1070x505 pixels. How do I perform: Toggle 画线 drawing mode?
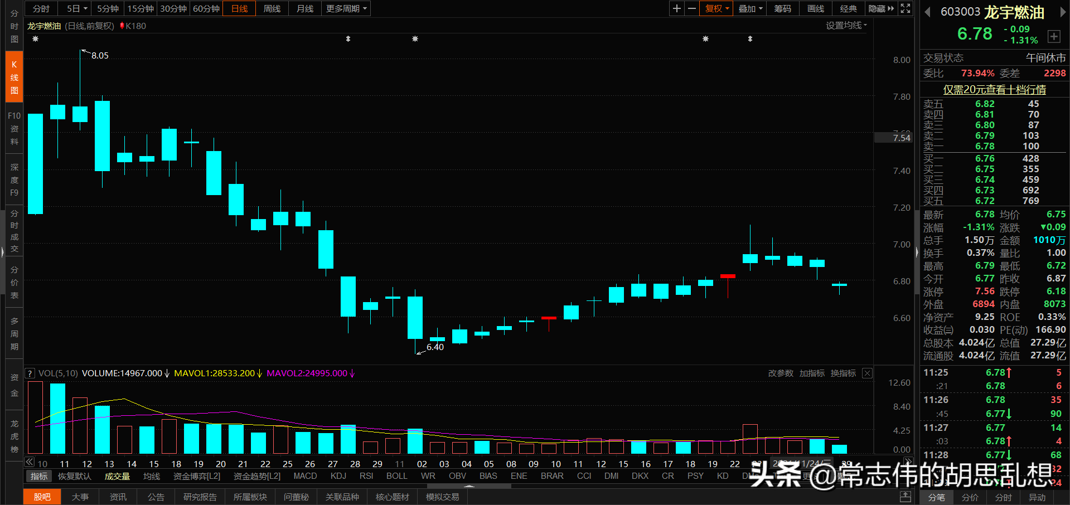point(815,8)
